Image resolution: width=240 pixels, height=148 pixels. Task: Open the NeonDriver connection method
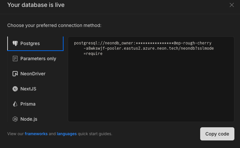pos(35,74)
